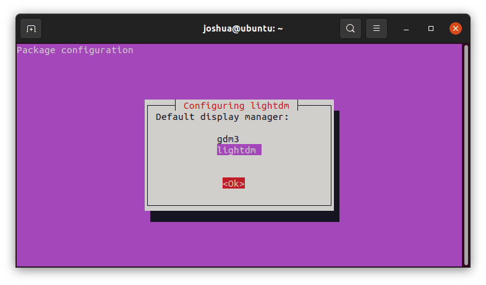
Task: Open the terminal hamburger menu
Action: point(377,28)
